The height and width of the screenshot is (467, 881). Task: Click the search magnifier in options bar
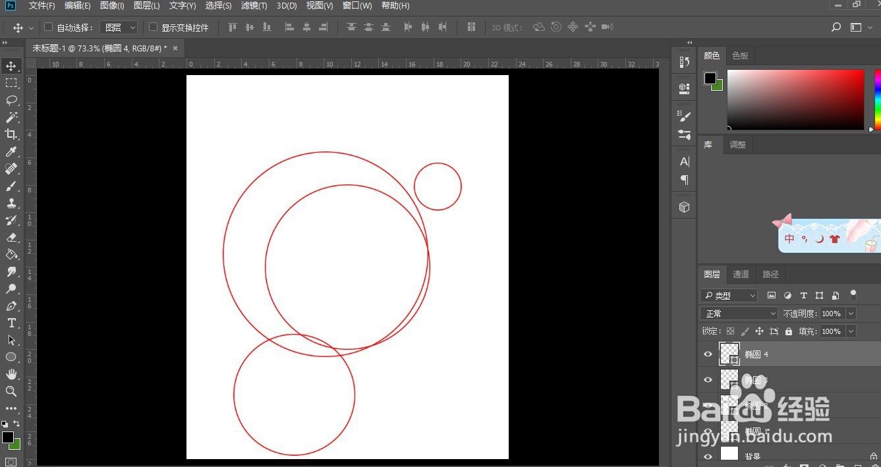click(836, 27)
